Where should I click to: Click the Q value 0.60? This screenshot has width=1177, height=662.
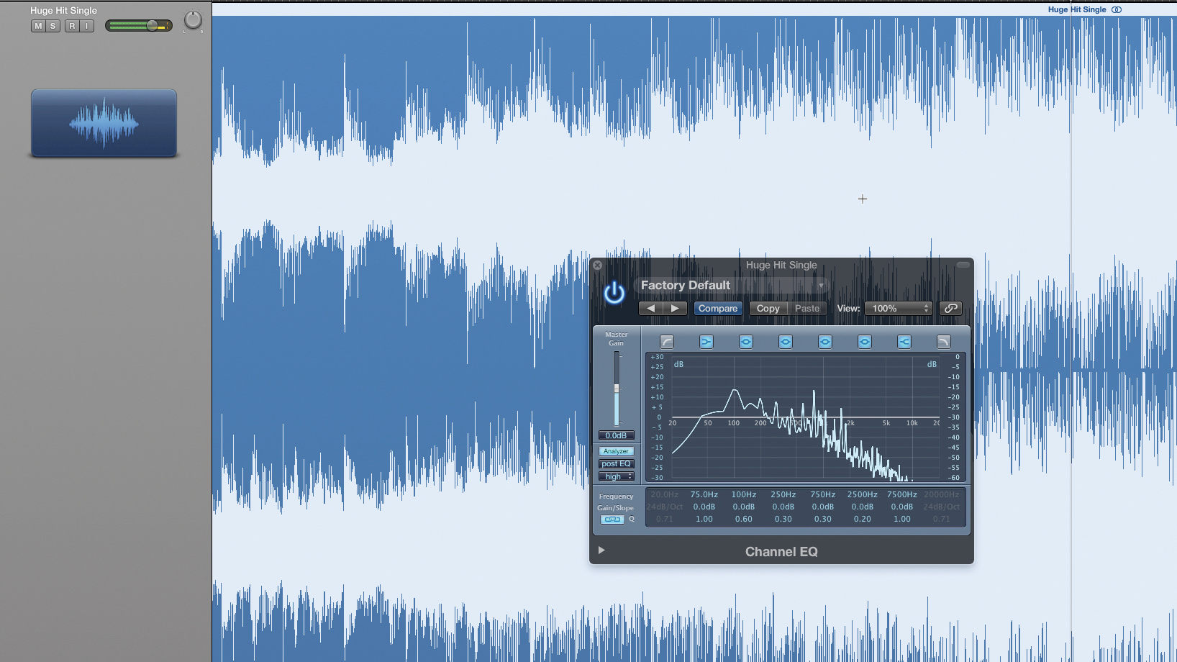744,519
